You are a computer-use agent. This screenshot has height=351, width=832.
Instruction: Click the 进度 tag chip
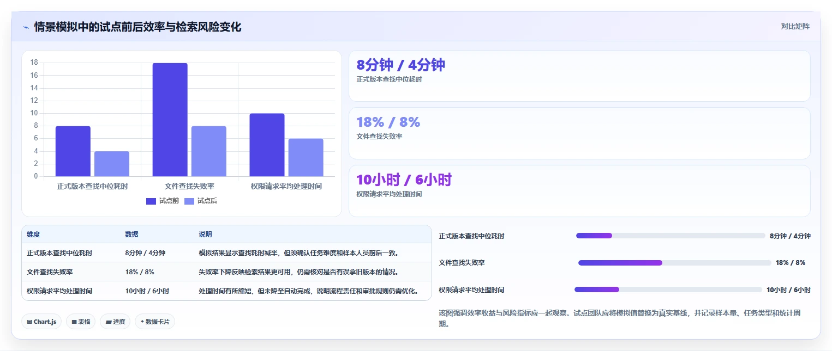click(x=115, y=322)
